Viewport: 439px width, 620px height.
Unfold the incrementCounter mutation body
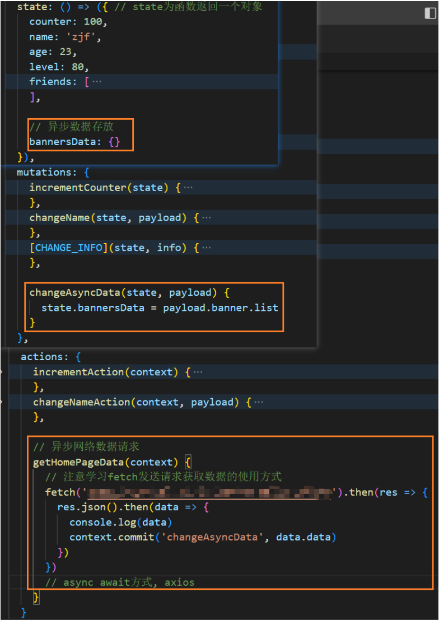click(x=188, y=188)
